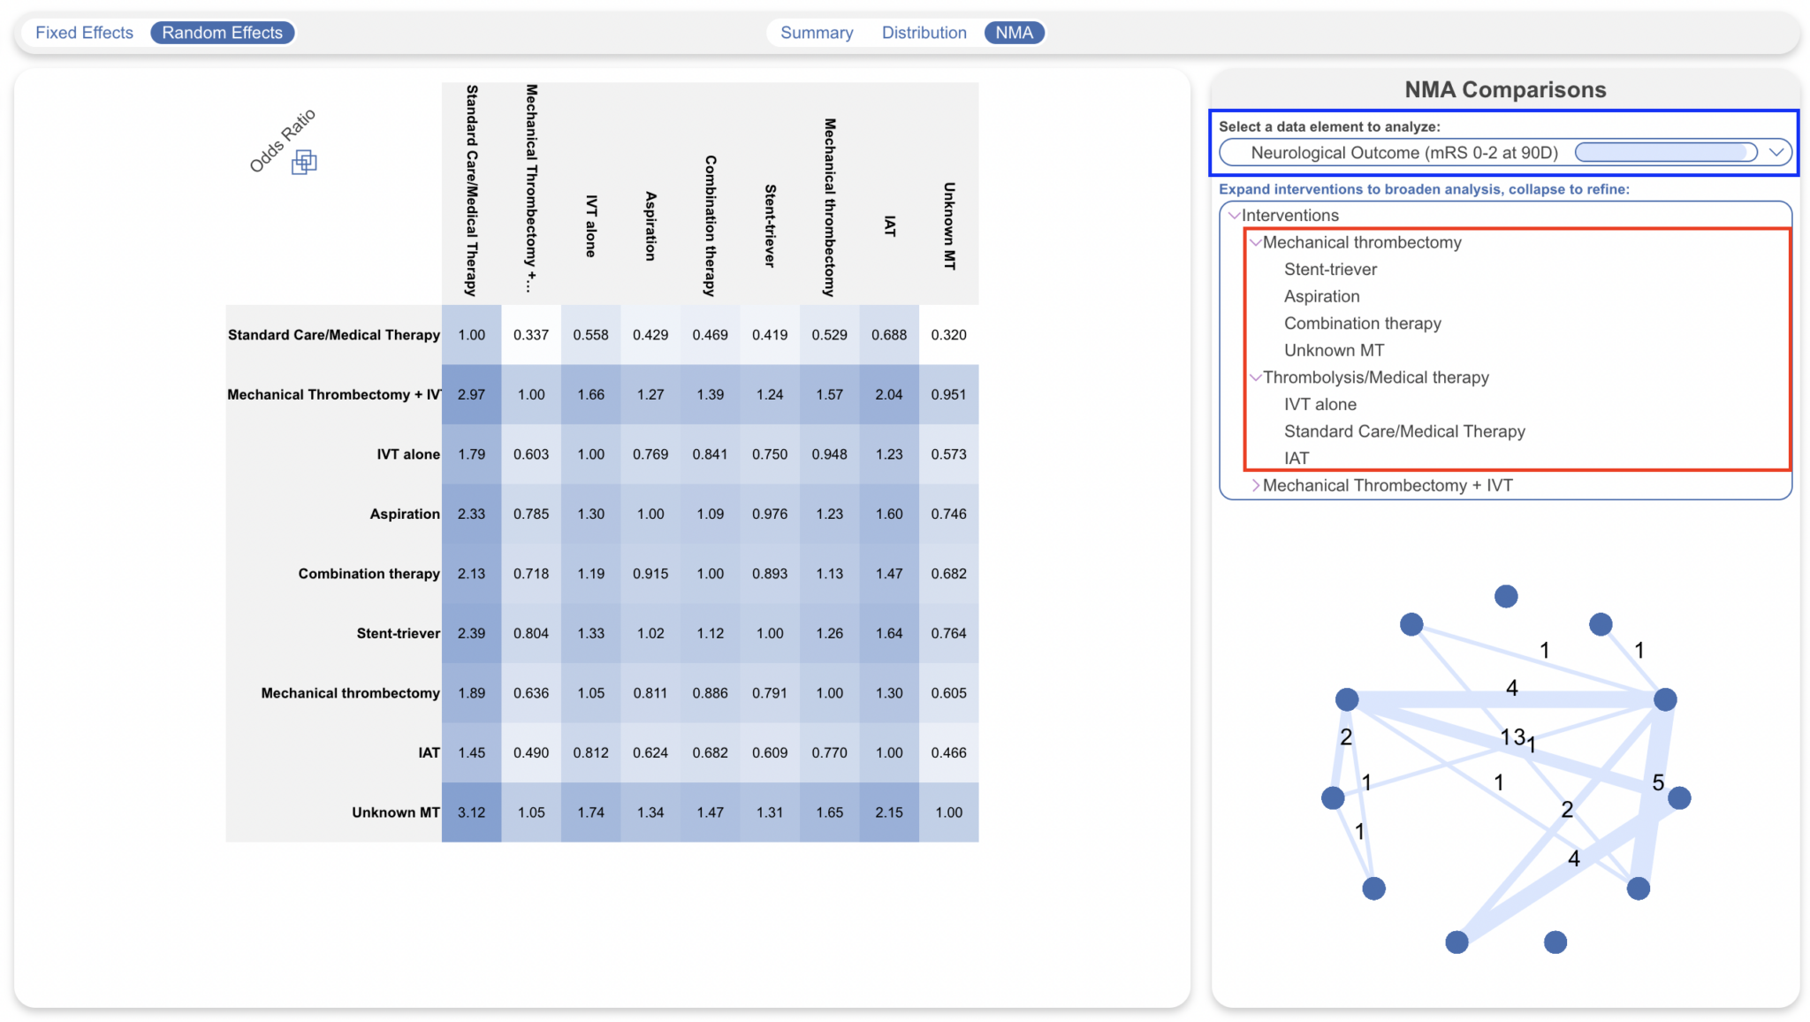
Task: Click the Unknown MT row header
Action: click(x=394, y=812)
